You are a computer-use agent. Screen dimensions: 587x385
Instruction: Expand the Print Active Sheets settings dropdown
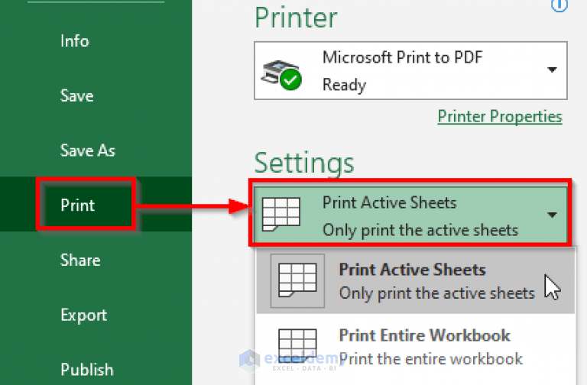pyautogui.click(x=410, y=215)
